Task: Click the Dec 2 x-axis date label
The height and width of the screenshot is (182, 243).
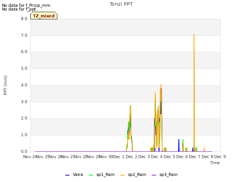Action: 131,157
